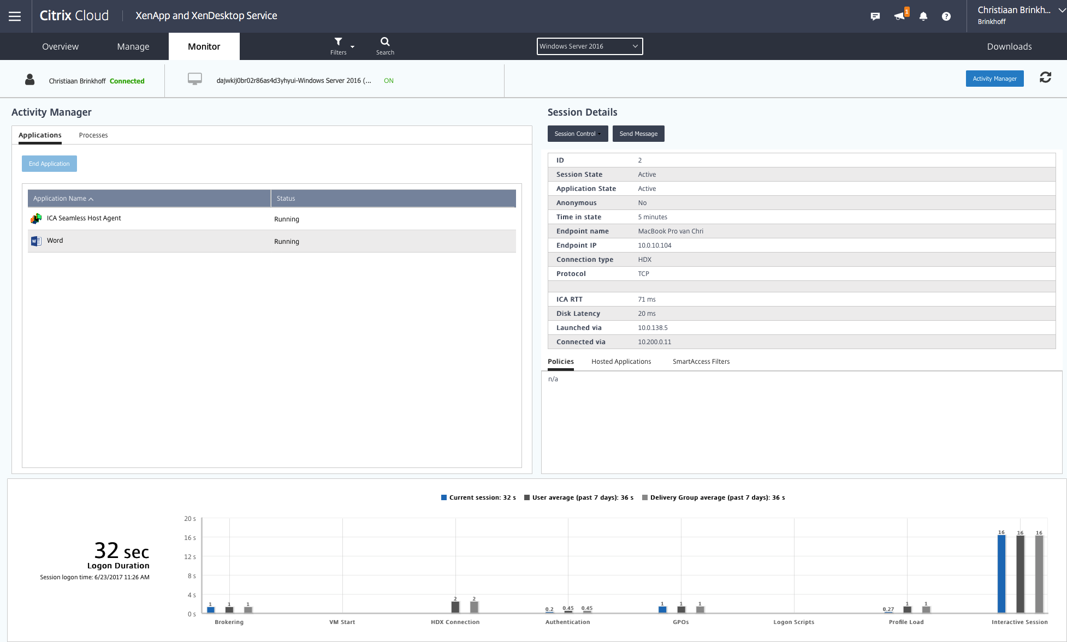The width and height of the screenshot is (1067, 642).
Task: Open the Search magnifier
Action: tap(385, 42)
